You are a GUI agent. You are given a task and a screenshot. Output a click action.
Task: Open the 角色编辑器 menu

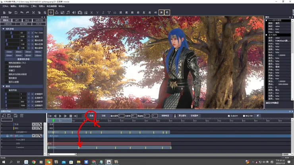tap(52, 6)
